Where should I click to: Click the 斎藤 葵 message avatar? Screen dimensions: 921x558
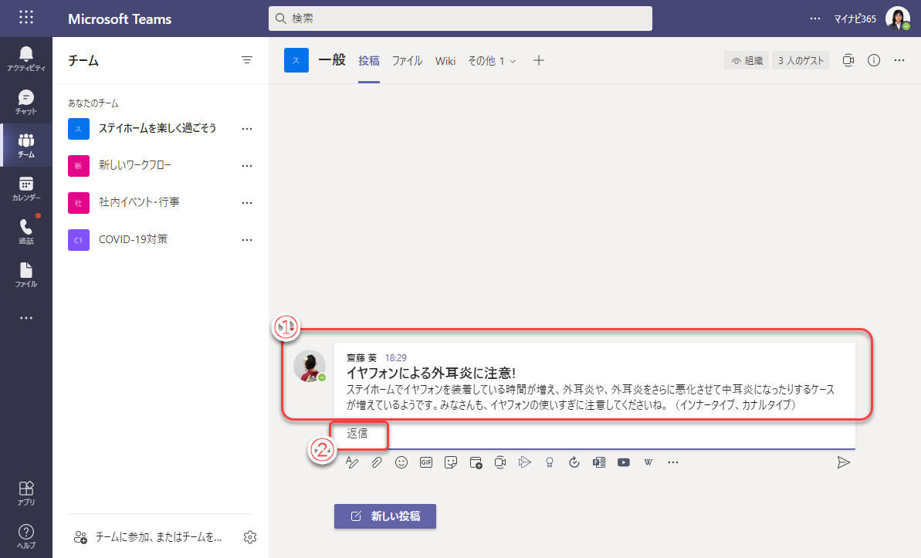tap(310, 366)
